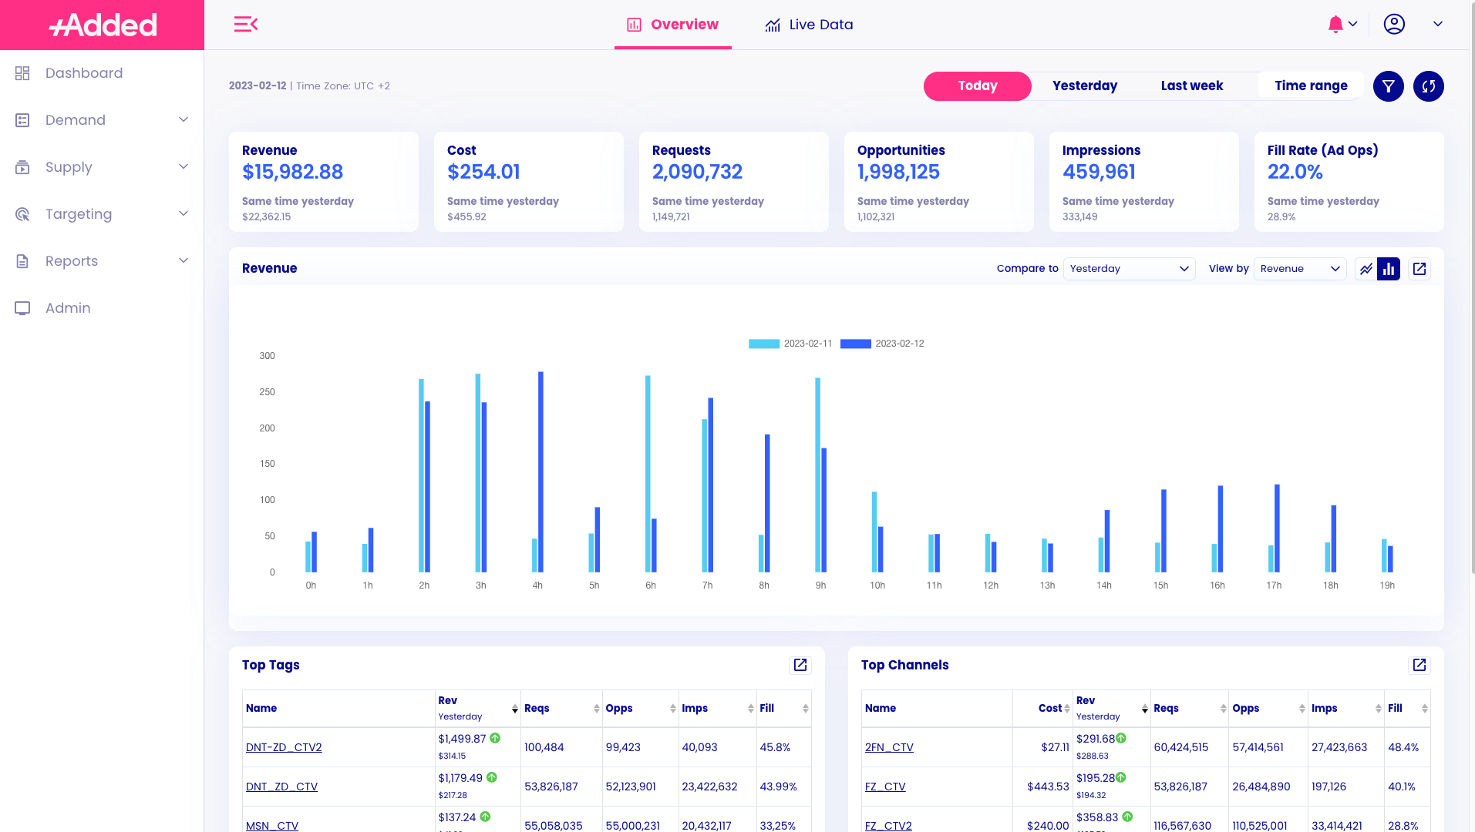1475x832 pixels.
Task: Click the Targeting sidebar icon
Action: 22,214
